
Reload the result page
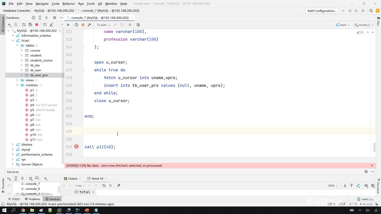[104, 185]
